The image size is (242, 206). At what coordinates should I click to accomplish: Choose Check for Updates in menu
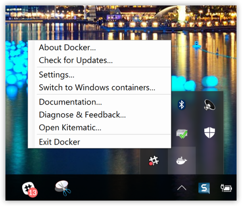[76, 61]
